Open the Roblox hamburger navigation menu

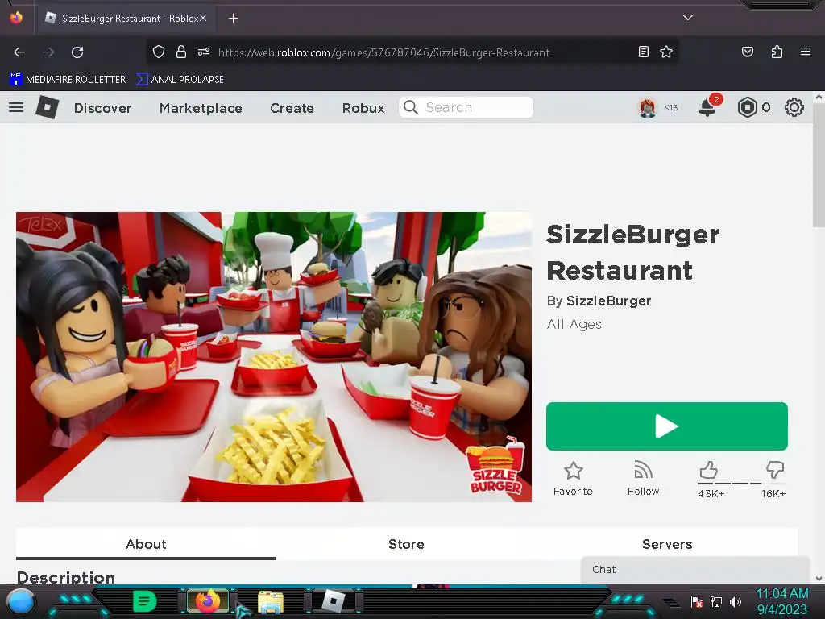click(x=16, y=107)
